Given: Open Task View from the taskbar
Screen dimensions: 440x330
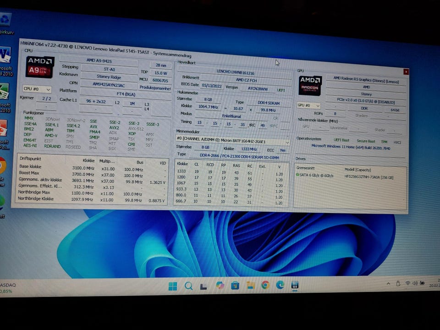Looking at the screenshot, I should pyautogui.click(x=203, y=286).
